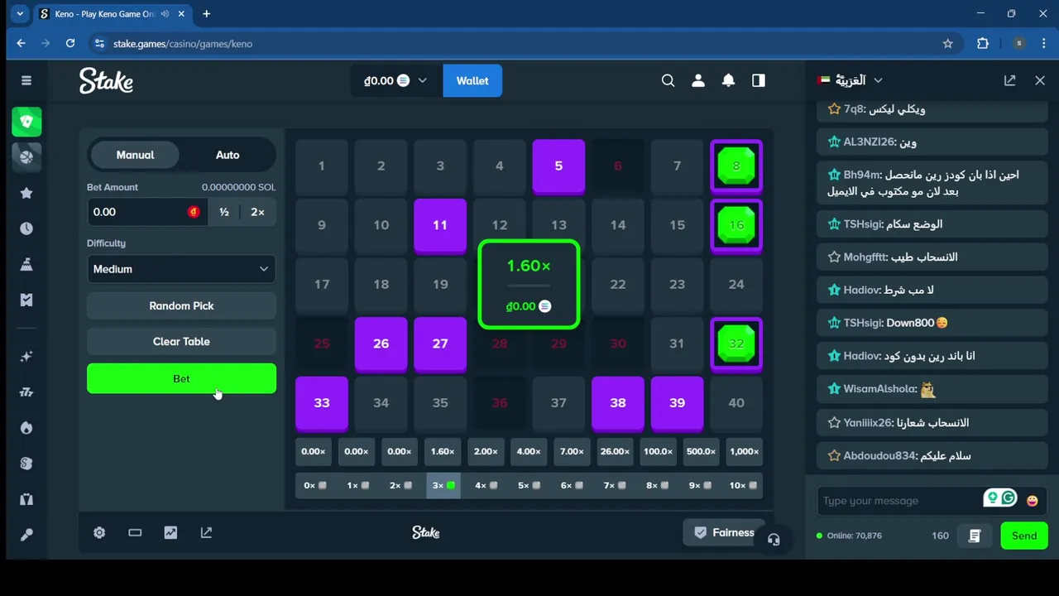Screen dimensions: 1059x596
Task: Switch to Auto betting mode
Action: 228,155
